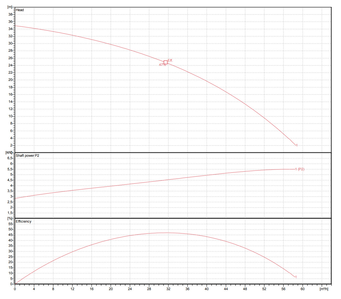Select the 'Head' chart title

click(20, 10)
